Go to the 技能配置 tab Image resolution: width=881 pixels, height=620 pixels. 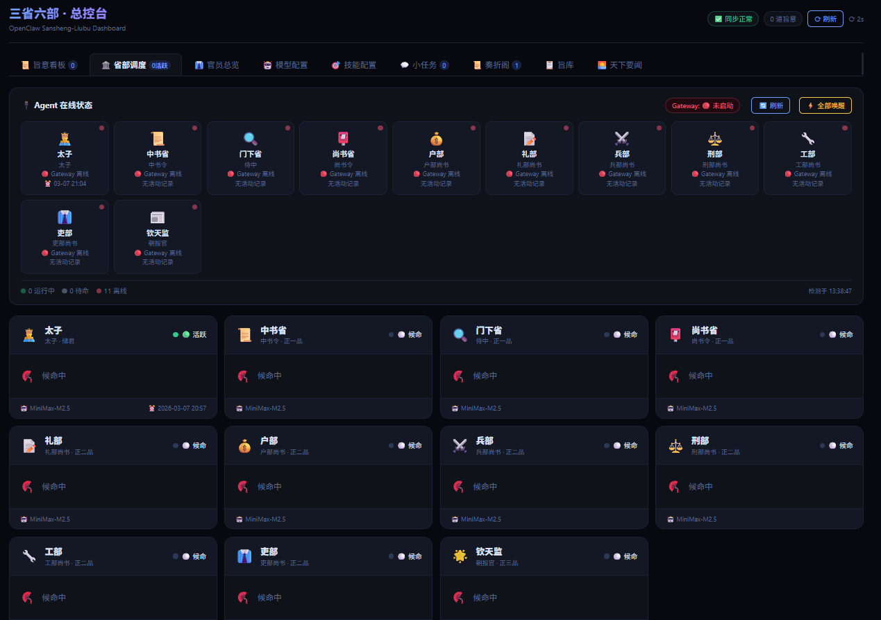(354, 65)
